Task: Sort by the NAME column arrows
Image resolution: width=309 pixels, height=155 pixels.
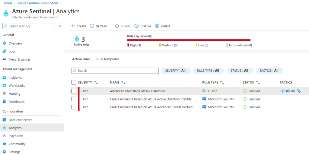Action: pyautogui.click(x=123, y=83)
